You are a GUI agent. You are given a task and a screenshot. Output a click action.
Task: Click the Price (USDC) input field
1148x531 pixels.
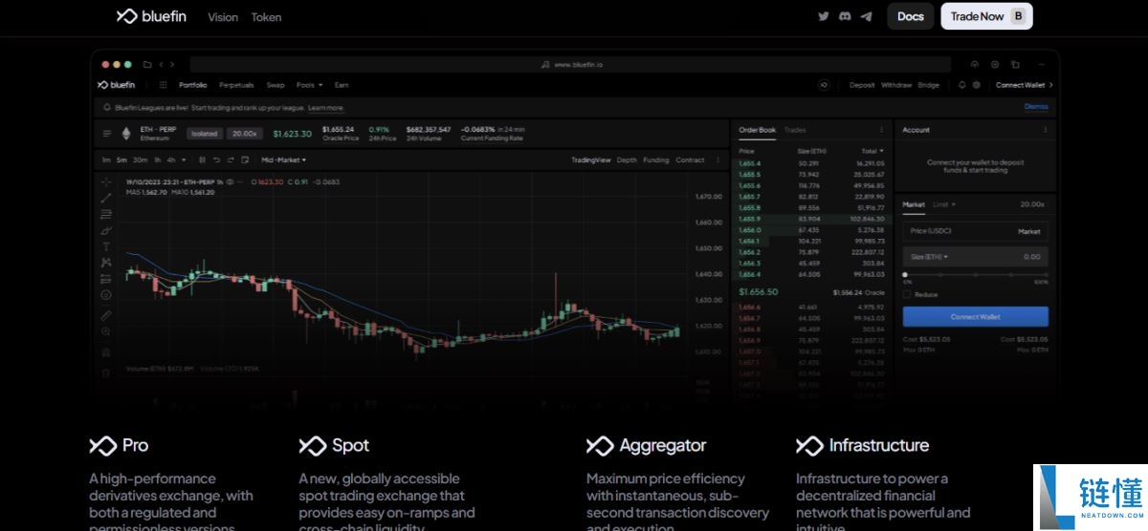point(976,231)
